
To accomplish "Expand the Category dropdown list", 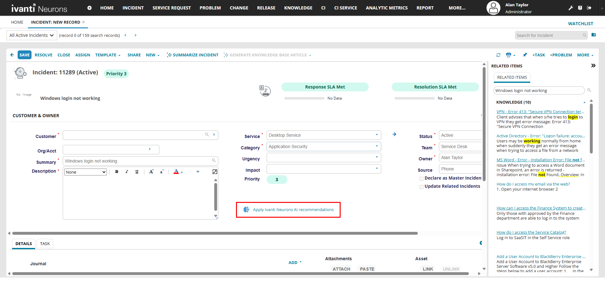I will pyautogui.click(x=377, y=146).
